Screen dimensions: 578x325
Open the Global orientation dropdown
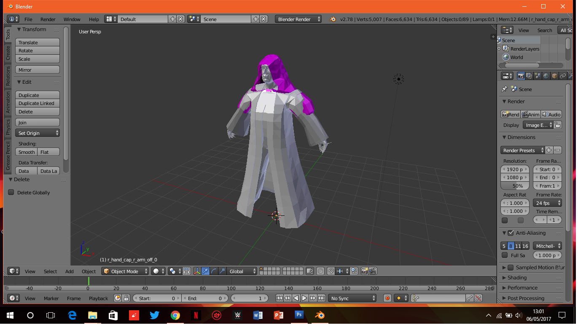point(242,271)
